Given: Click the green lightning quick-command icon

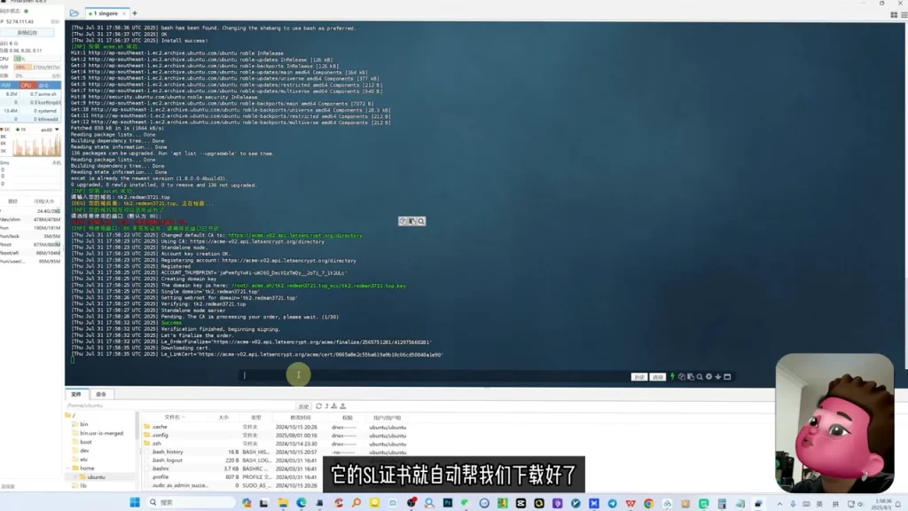Looking at the screenshot, I should click(x=672, y=376).
